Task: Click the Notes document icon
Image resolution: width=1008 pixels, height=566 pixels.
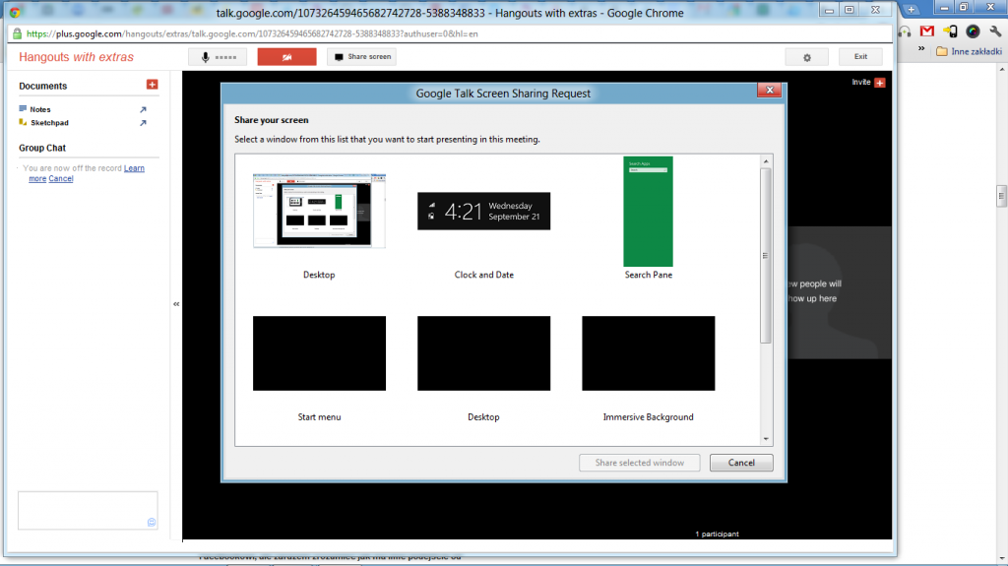Action: tap(24, 108)
